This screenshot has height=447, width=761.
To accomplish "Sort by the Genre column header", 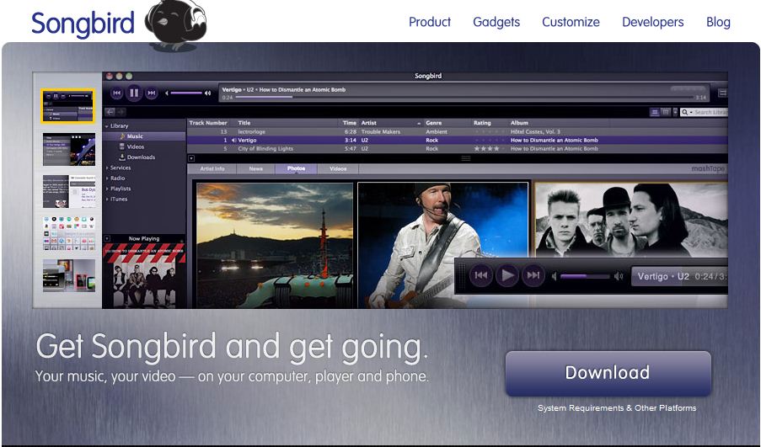I will click(x=433, y=123).
